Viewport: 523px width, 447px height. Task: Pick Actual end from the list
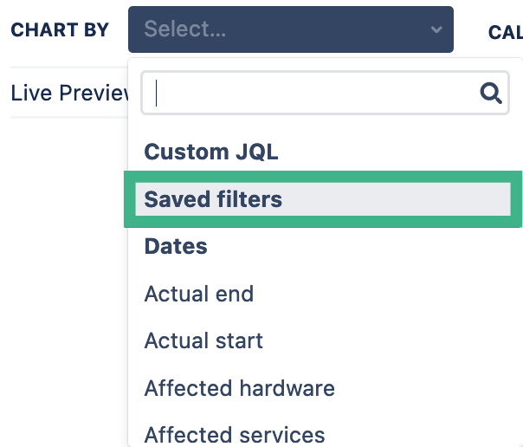199,294
